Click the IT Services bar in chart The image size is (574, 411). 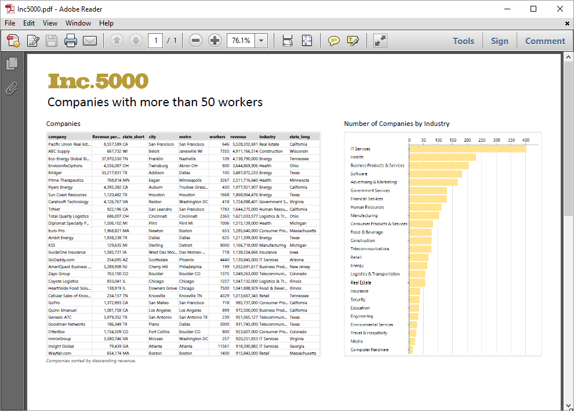[x=467, y=149]
